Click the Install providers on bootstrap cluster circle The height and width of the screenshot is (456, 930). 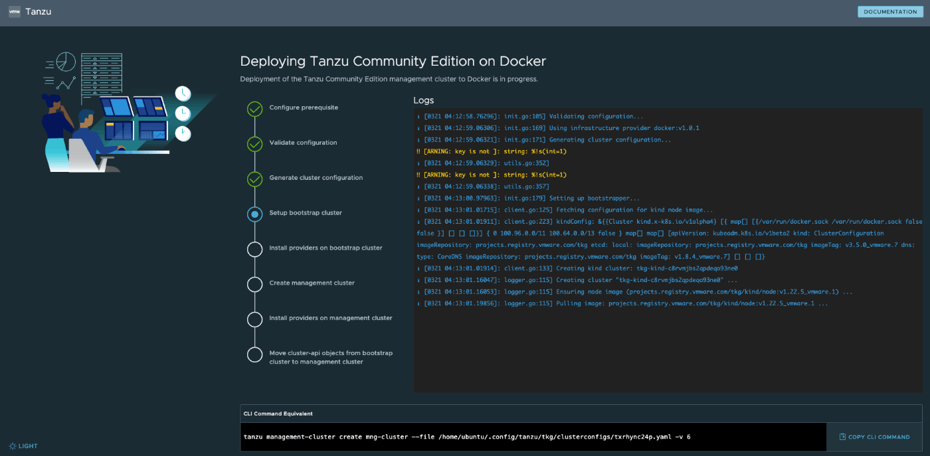pyautogui.click(x=255, y=250)
